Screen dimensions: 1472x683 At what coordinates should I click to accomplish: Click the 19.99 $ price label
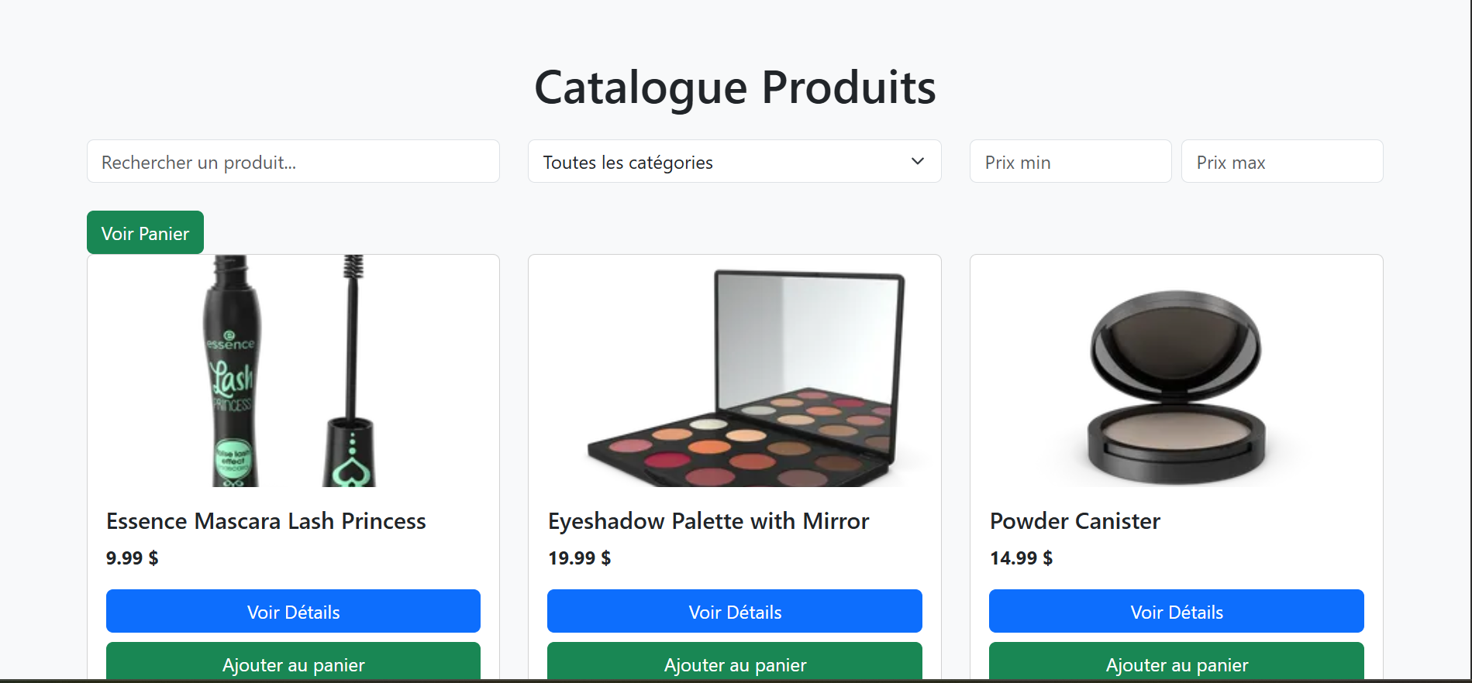(579, 558)
